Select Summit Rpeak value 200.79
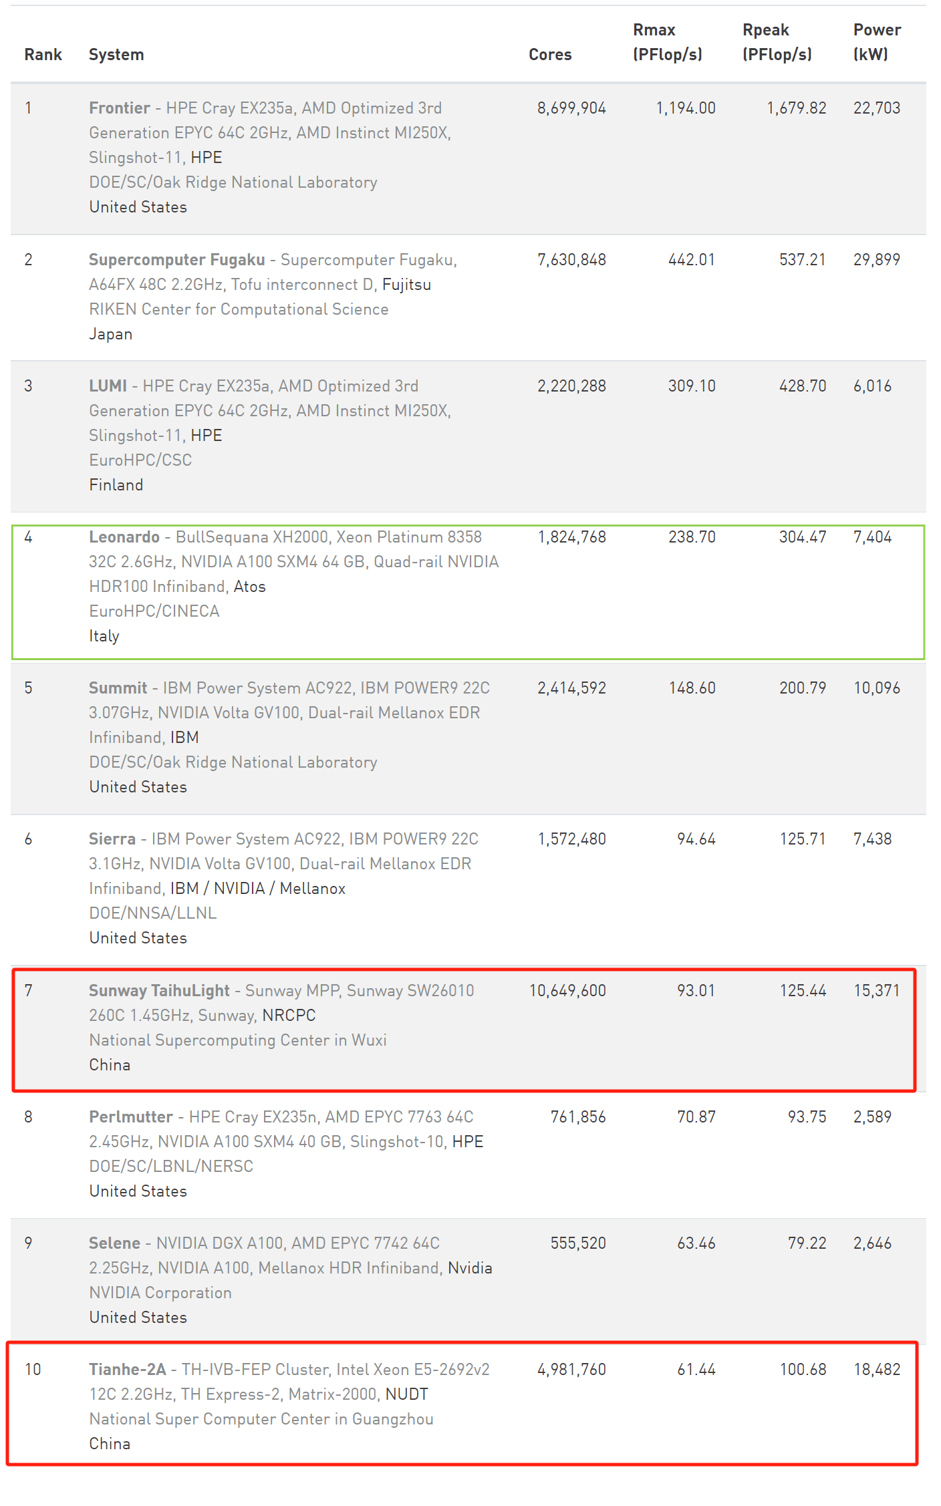 coord(803,688)
